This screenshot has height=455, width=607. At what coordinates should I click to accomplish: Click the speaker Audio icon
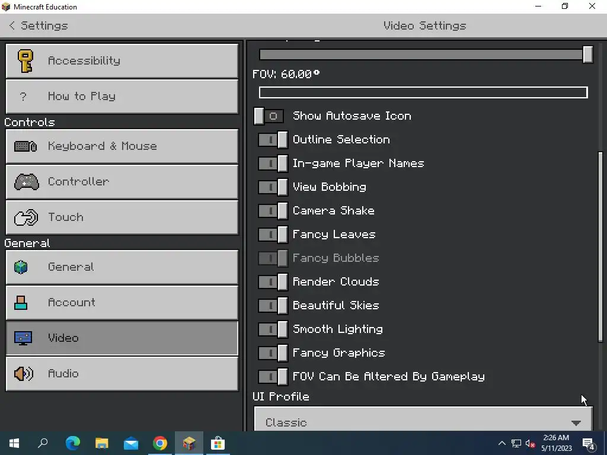(x=24, y=374)
